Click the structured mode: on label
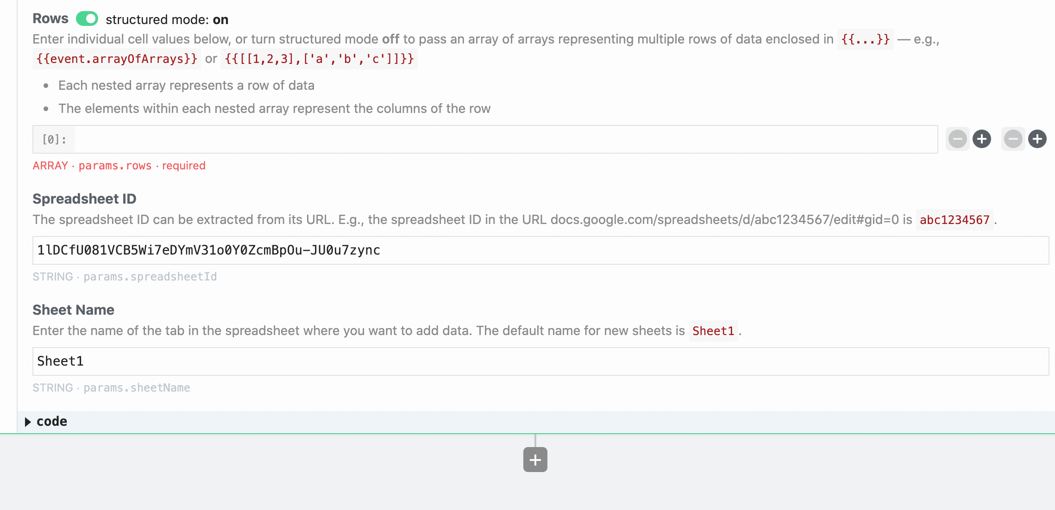The width and height of the screenshot is (1055, 510). [x=167, y=19]
